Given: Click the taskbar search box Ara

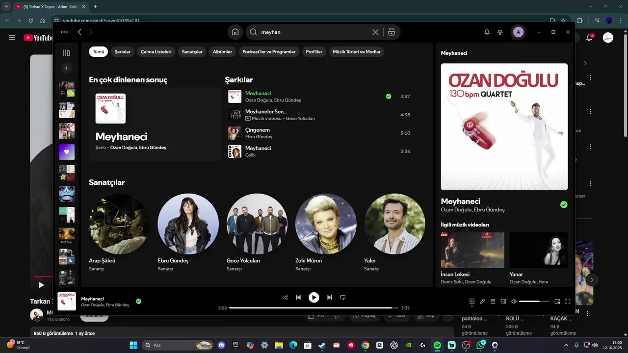Looking at the screenshot, I should click(178, 345).
